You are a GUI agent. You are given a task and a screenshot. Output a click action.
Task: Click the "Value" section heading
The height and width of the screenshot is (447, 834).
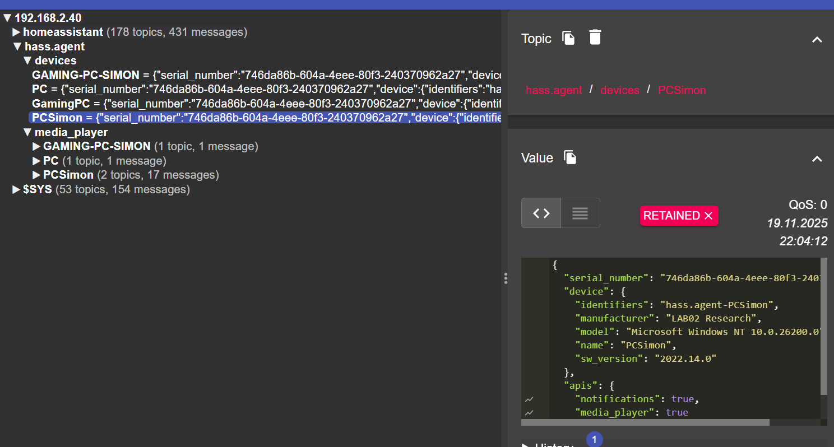point(537,158)
